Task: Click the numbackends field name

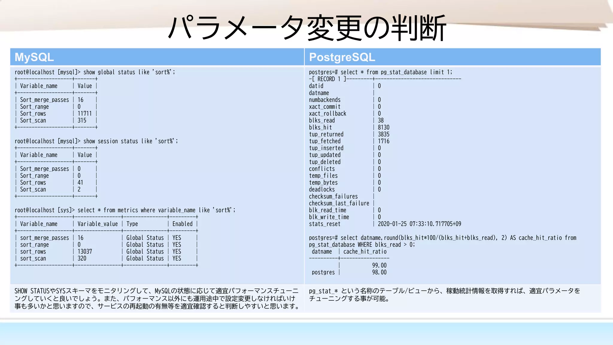Action: [325, 100]
